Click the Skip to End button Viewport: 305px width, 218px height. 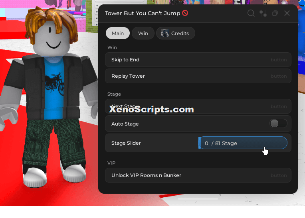[198, 60]
